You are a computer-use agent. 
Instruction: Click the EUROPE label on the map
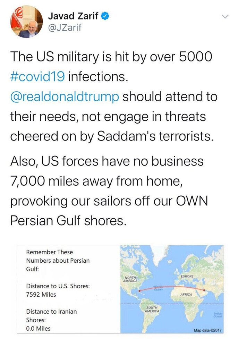coord(187,277)
